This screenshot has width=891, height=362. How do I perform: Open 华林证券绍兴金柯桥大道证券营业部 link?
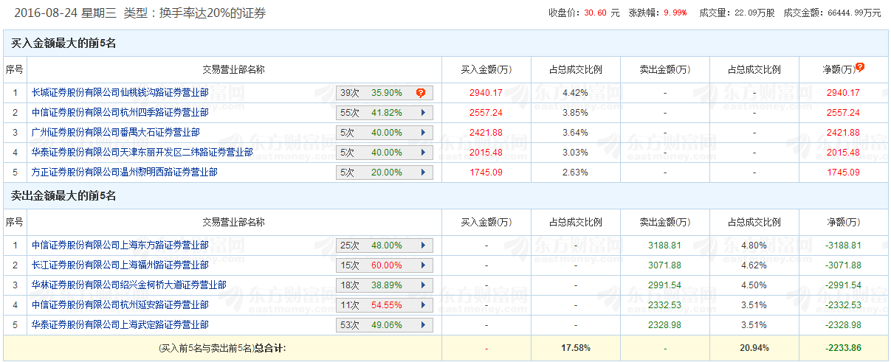[x=128, y=285]
